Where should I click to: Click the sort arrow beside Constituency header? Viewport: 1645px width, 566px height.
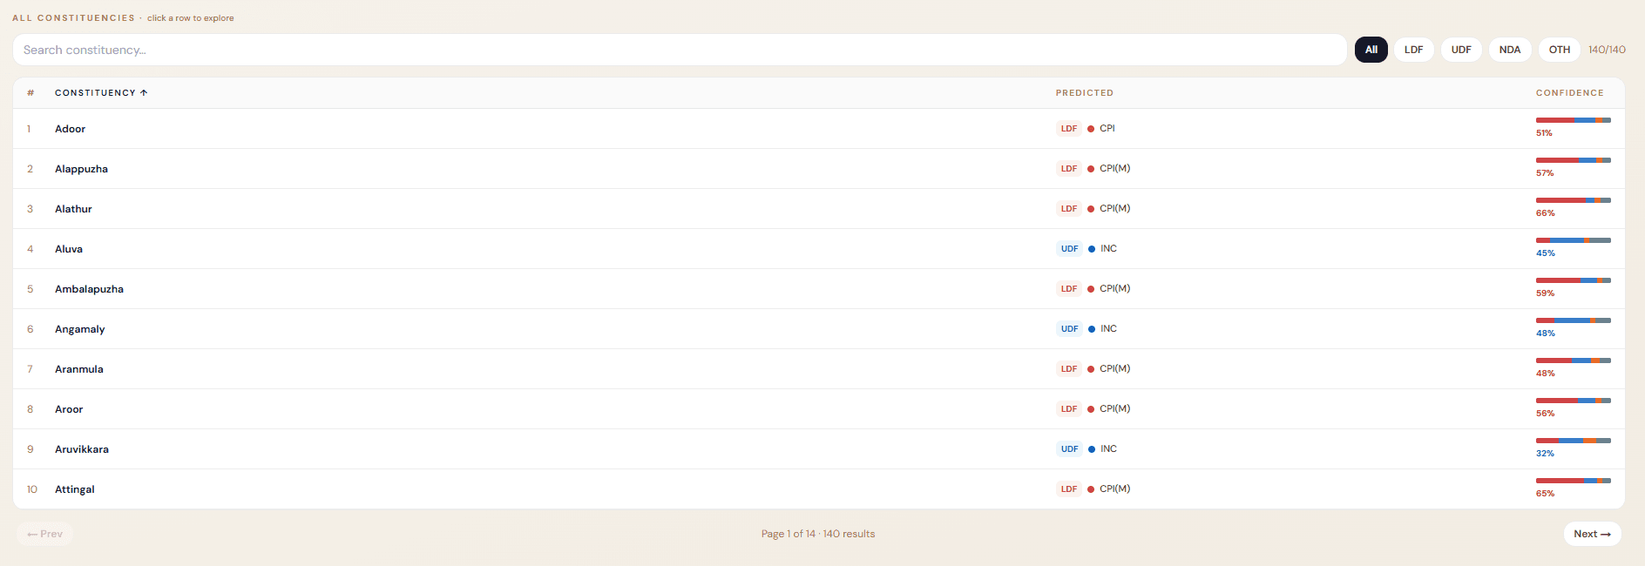tap(144, 93)
